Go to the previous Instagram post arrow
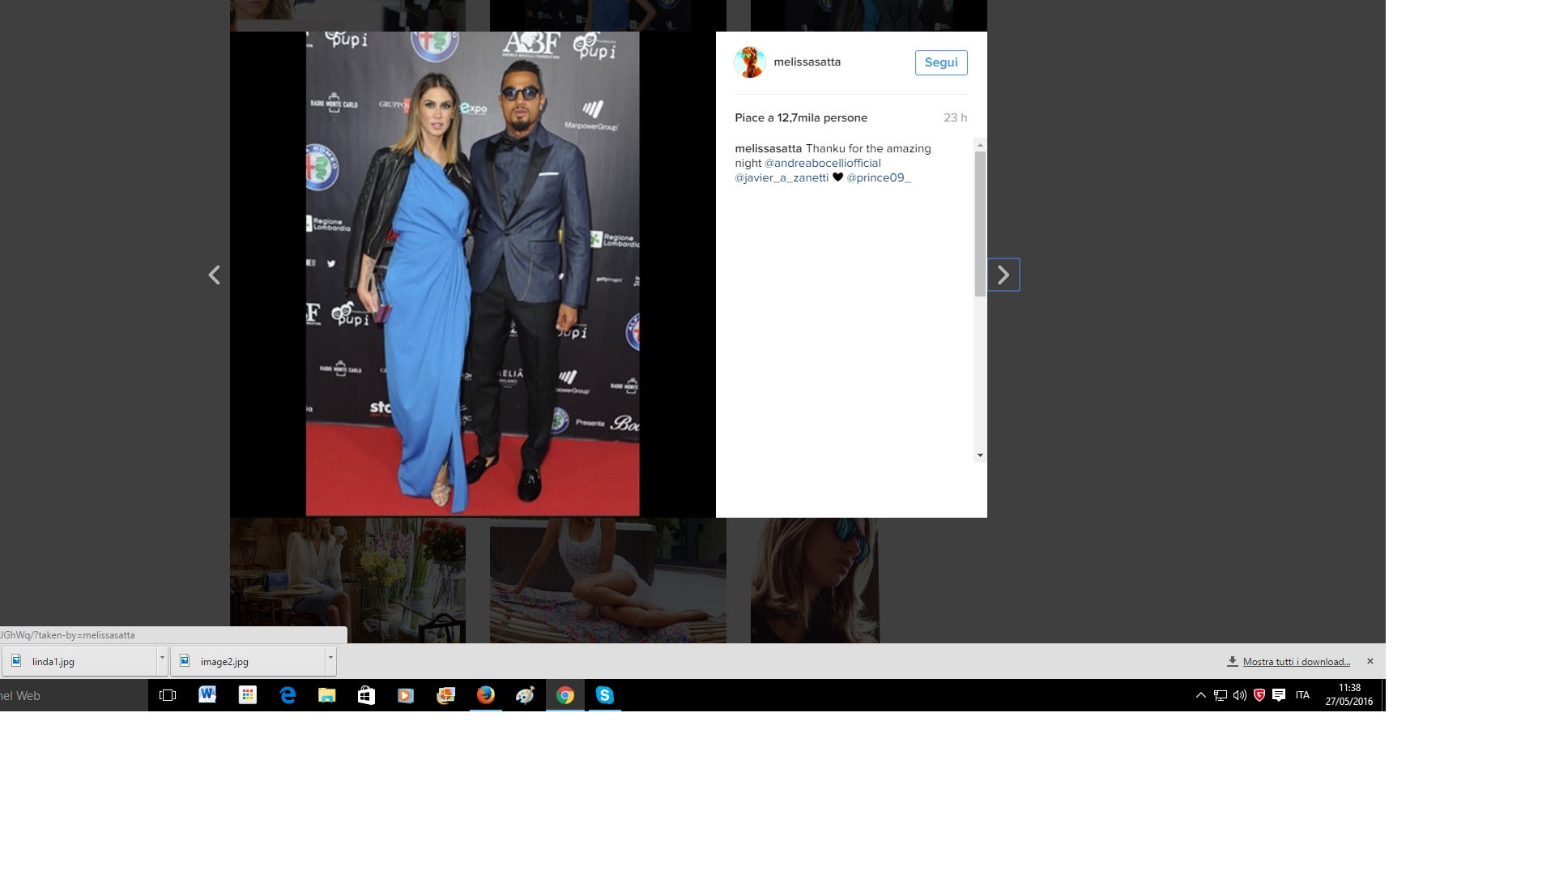The image size is (1555, 875). pyautogui.click(x=215, y=275)
